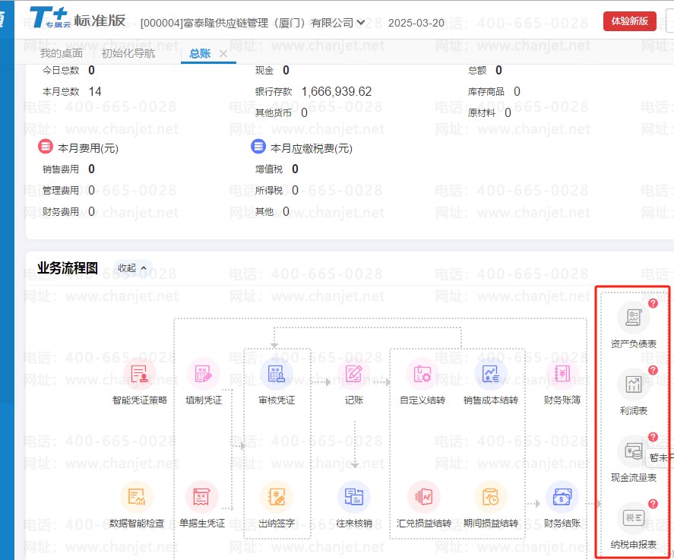Click the 填制凭证 icon
This screenshot has width=674, height=560.
[x=203, y=374]
